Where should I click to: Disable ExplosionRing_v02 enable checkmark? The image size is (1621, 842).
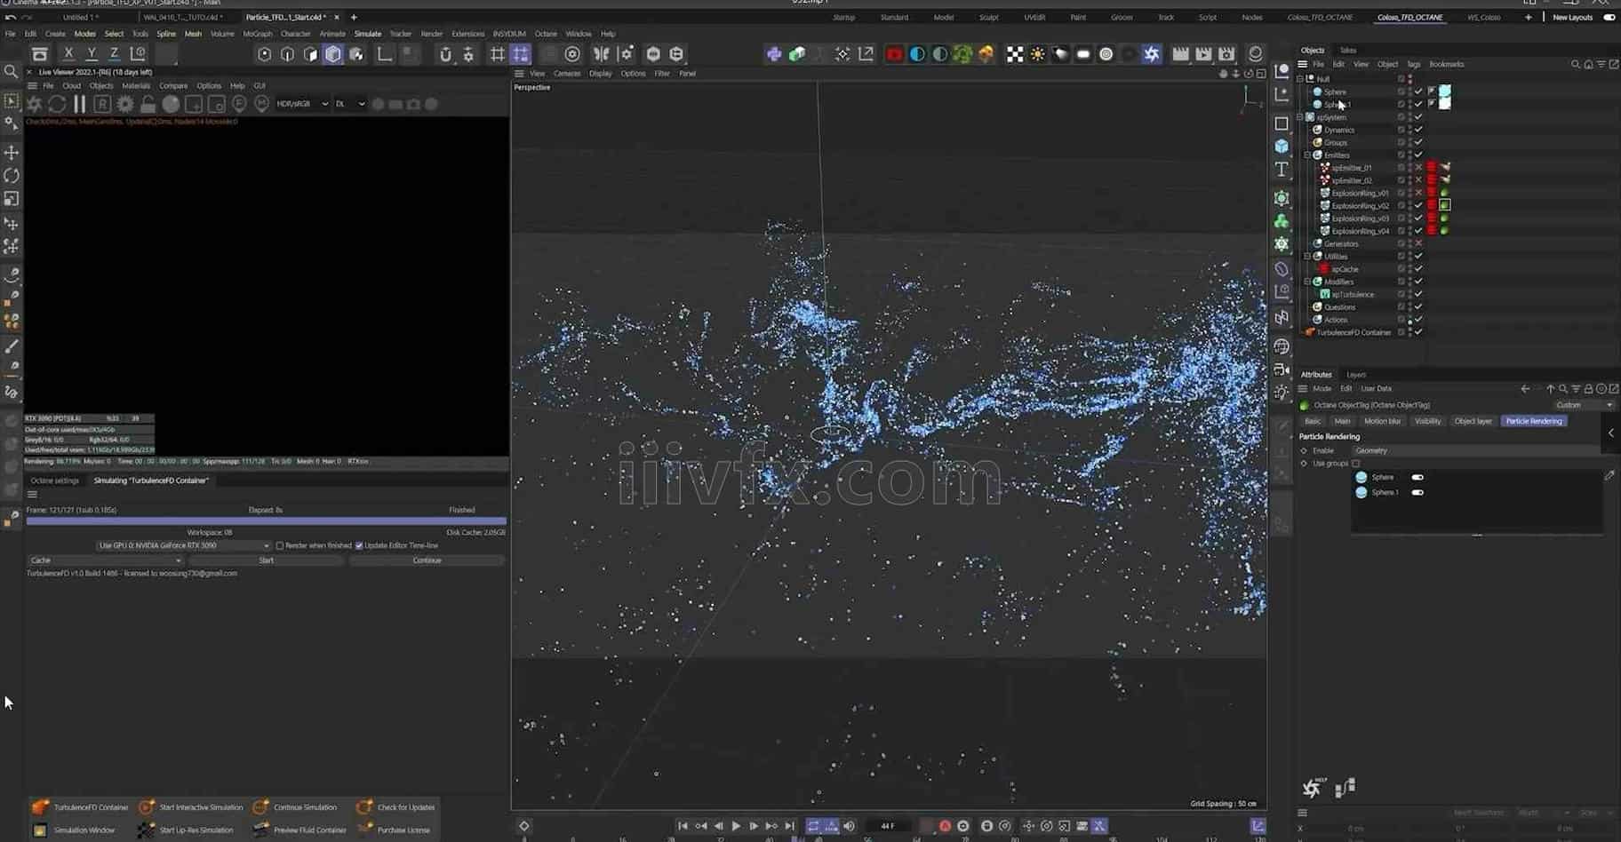point(1418,206)
